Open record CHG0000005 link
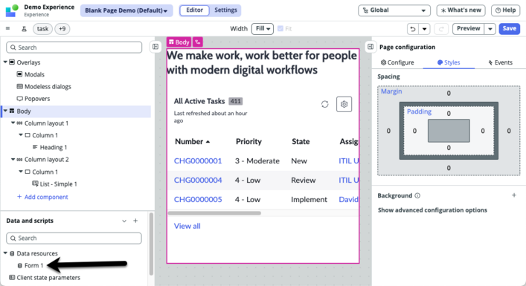 tap(198, 200)
